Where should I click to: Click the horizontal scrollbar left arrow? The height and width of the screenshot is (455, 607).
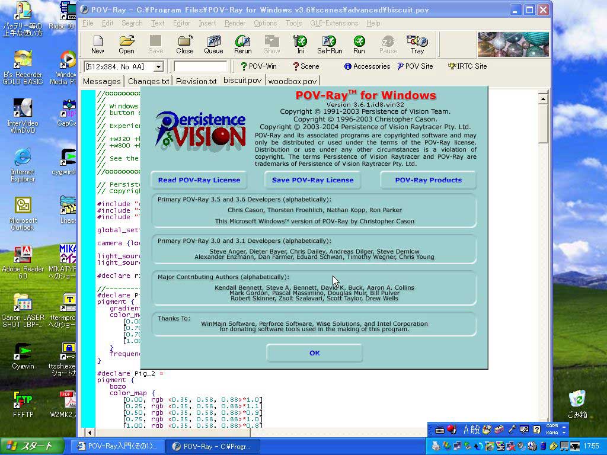(x=90, y=432)
